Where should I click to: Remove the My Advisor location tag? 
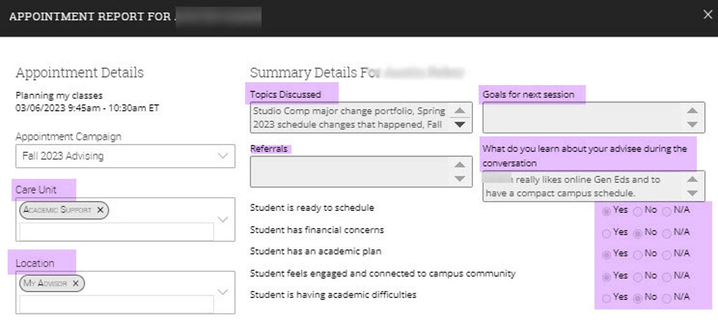75,283
